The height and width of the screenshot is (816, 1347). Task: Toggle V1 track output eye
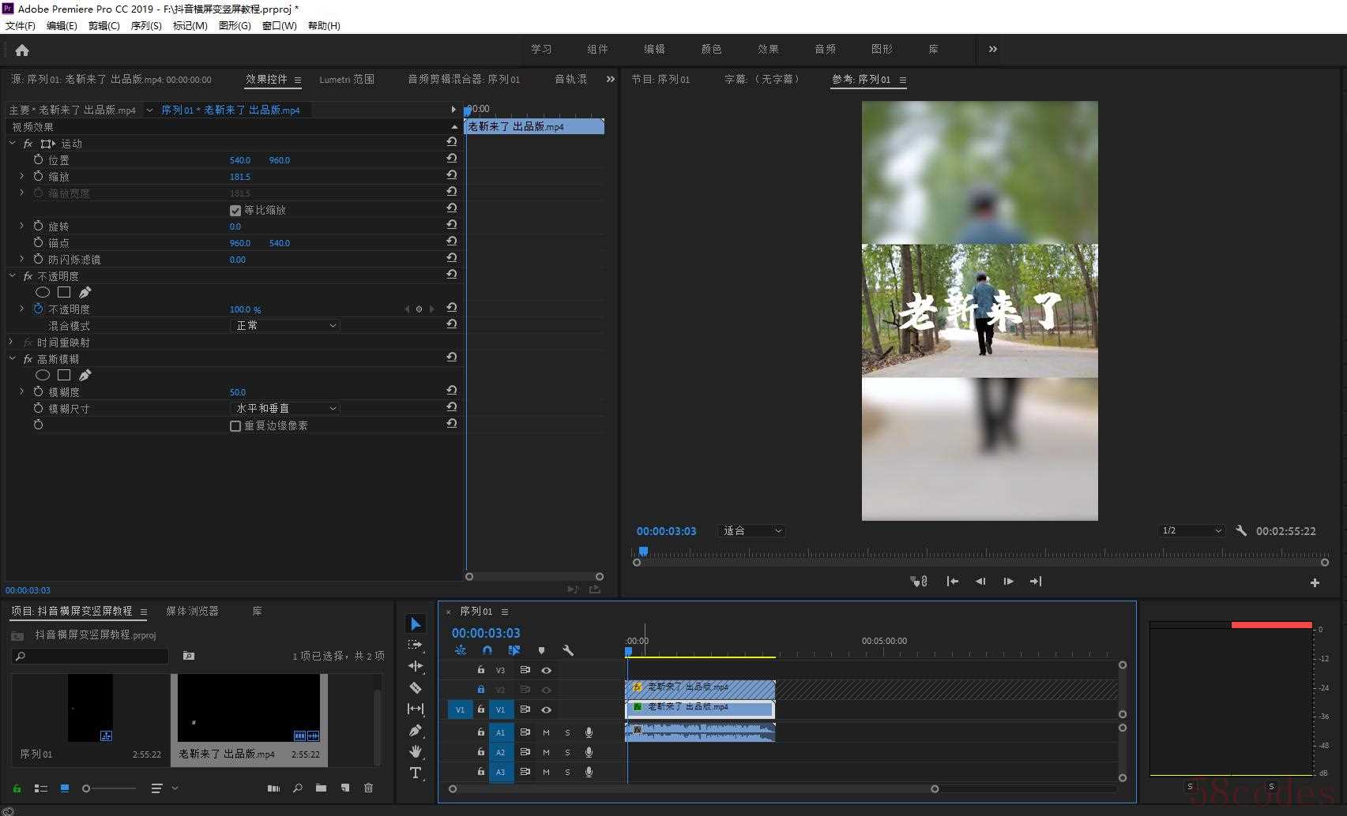(x=546, y=709)
